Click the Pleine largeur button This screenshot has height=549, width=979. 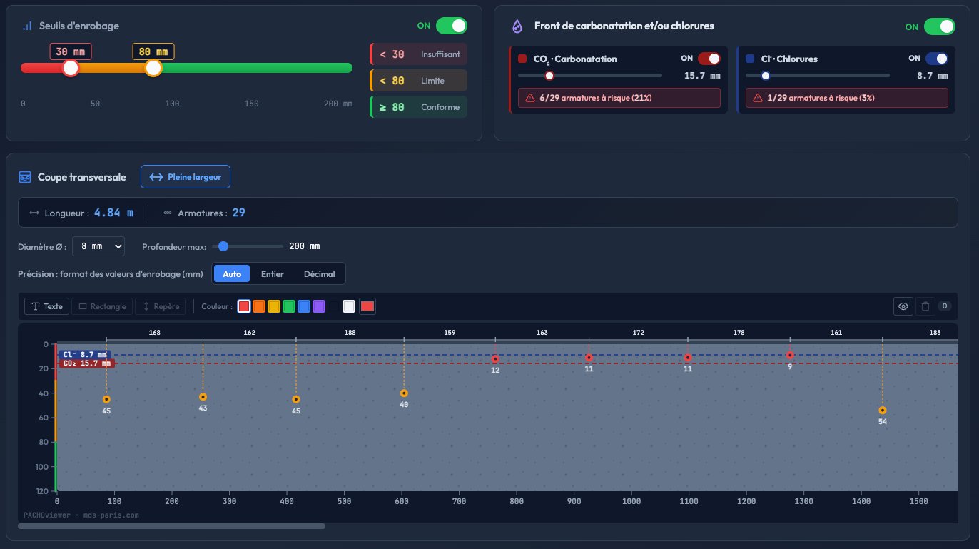[186, 177]
